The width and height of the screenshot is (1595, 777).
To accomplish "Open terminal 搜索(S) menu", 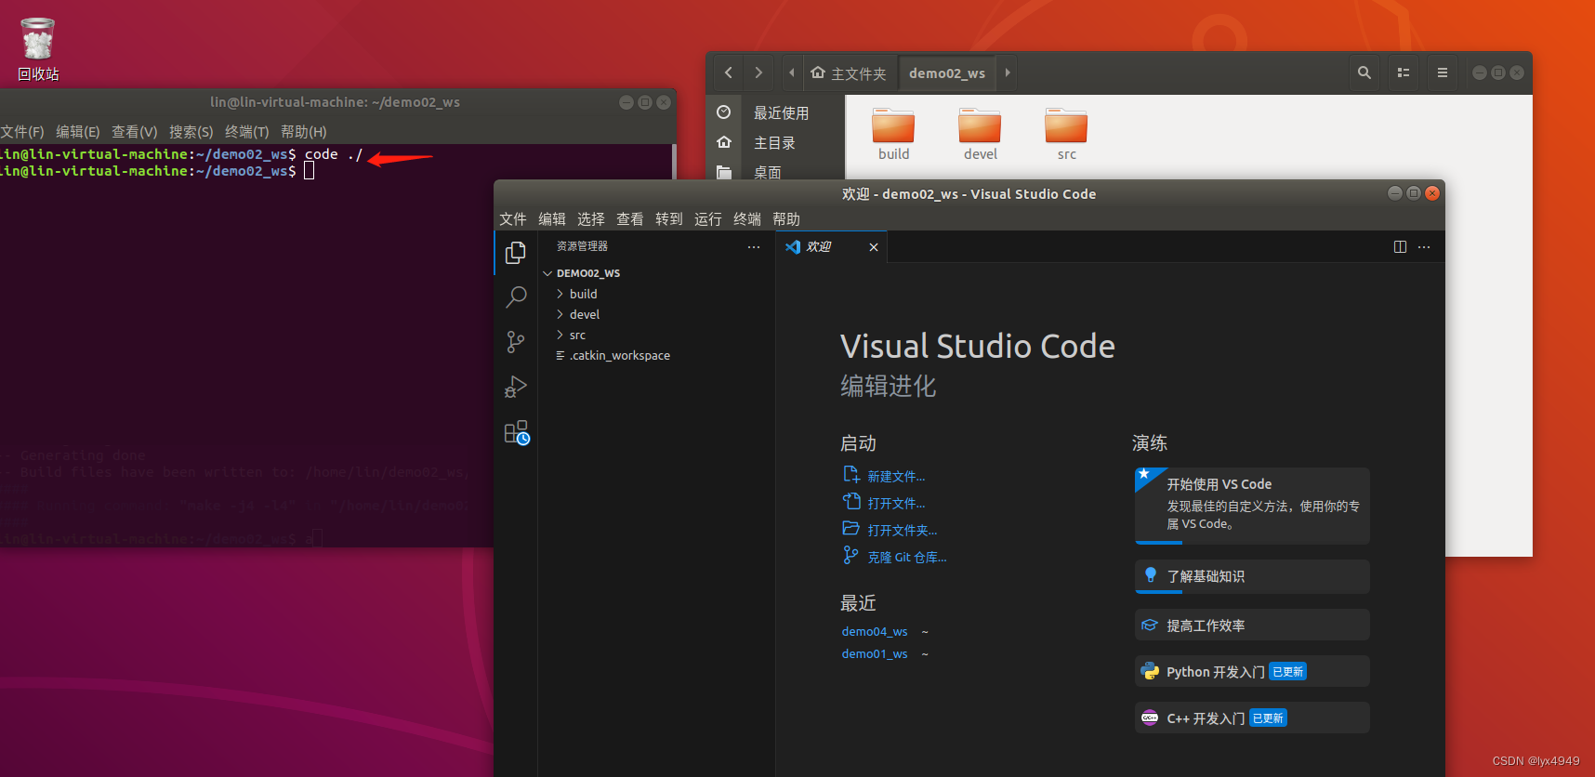I will [x=191, y=132].
